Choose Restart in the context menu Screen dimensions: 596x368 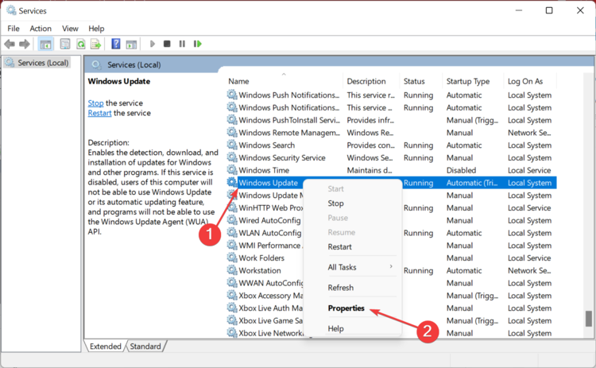(352, 246)
